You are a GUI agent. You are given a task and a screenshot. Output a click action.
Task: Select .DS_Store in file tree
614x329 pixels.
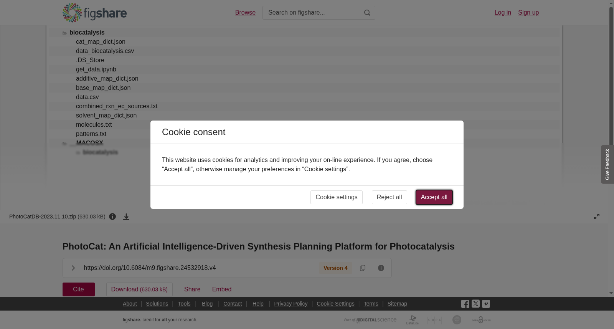(x=90, y=60)
